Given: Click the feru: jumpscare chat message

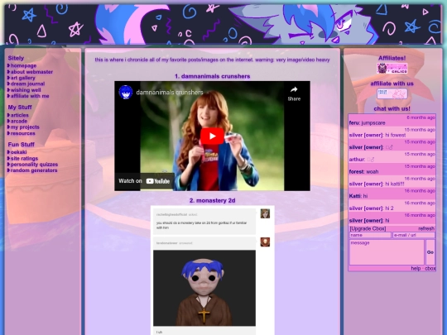Looking at the screenshot, I should coord(392,121).
